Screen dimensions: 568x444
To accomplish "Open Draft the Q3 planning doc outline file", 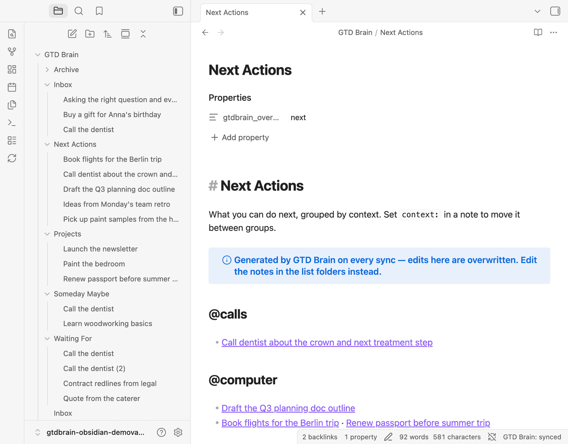I will 119,189.
